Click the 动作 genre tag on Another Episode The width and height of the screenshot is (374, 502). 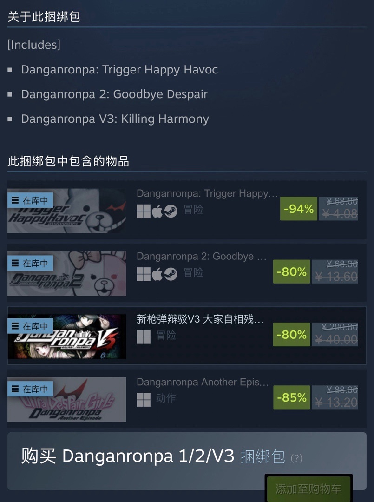tap(166, 398)
